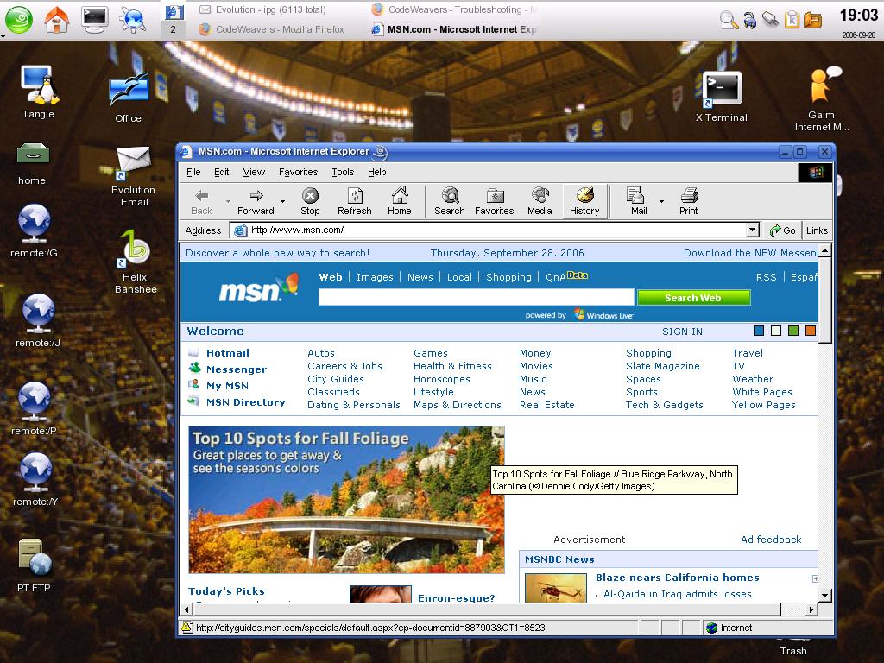Image resolution: width=884 pixels, height=663 pixels.
Task: Expand the Mail button dropdown arrow
Action: coord(661,201)
